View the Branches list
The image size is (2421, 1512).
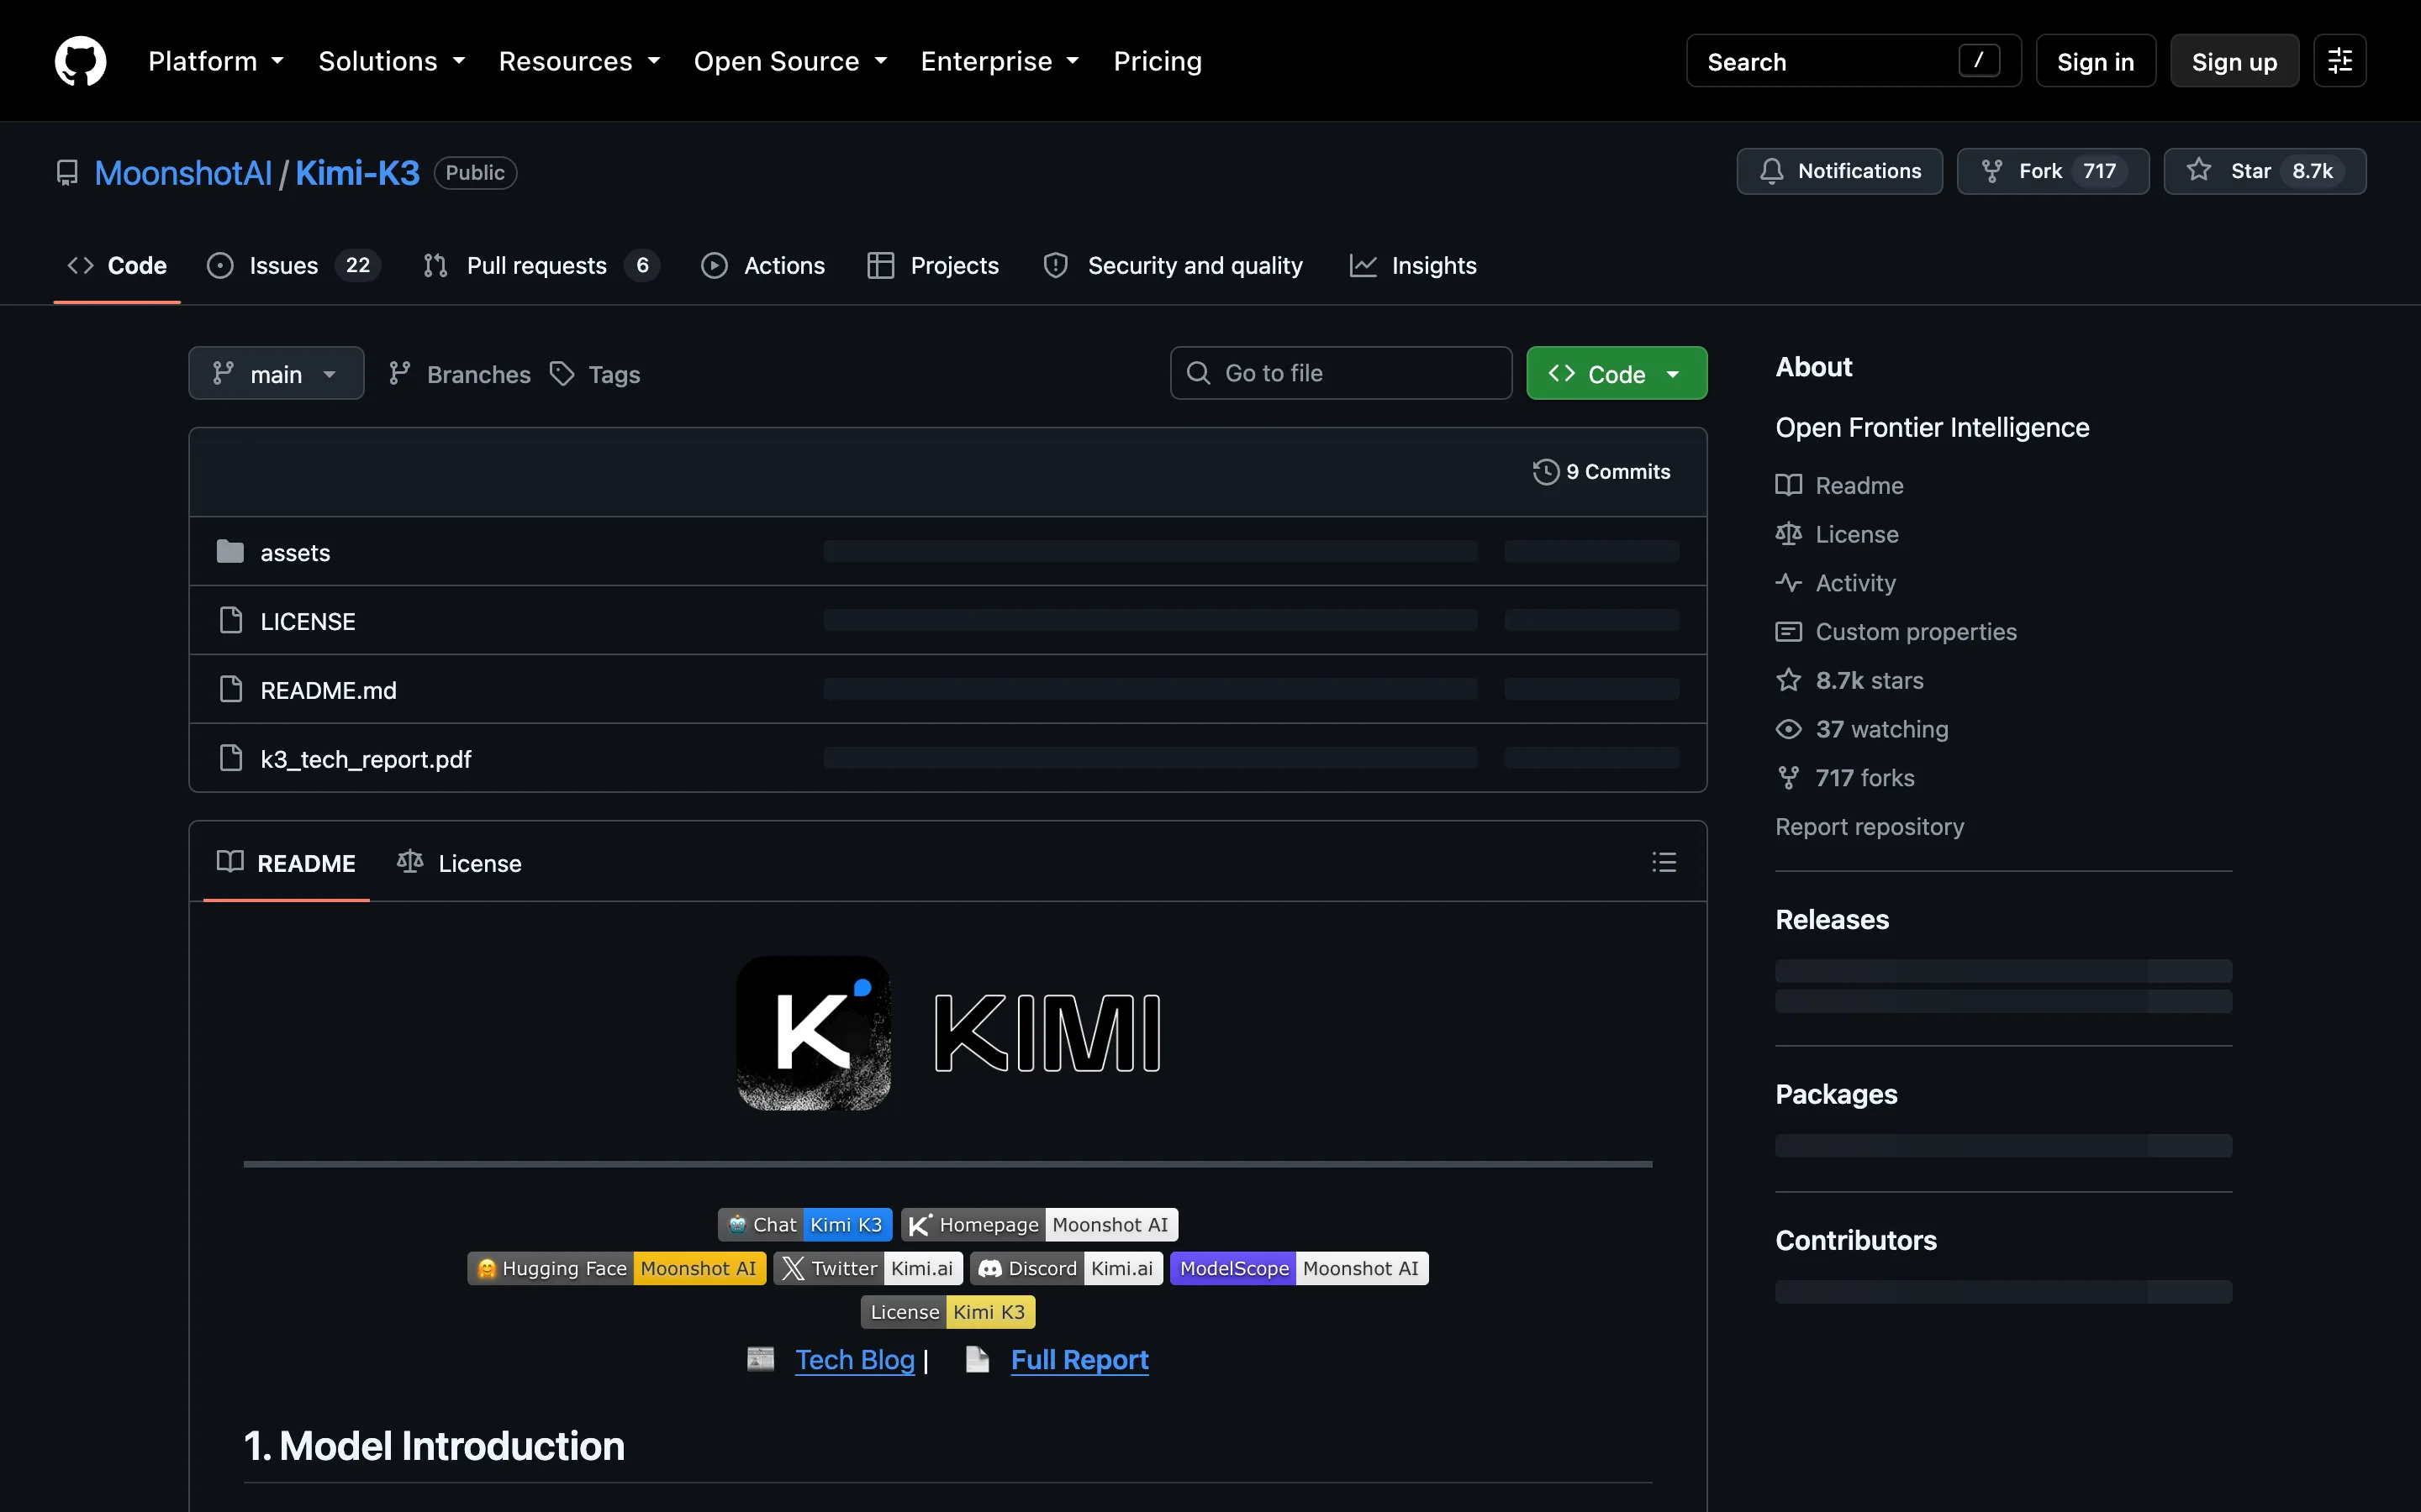pos(459,373)
